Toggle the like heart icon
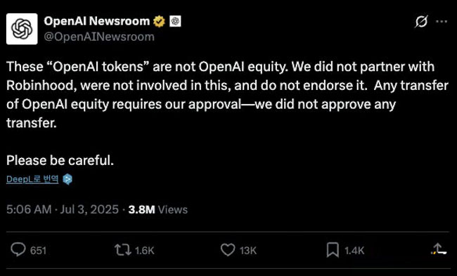Viewport: 457px width, 276px height. (x=228, y=250)
